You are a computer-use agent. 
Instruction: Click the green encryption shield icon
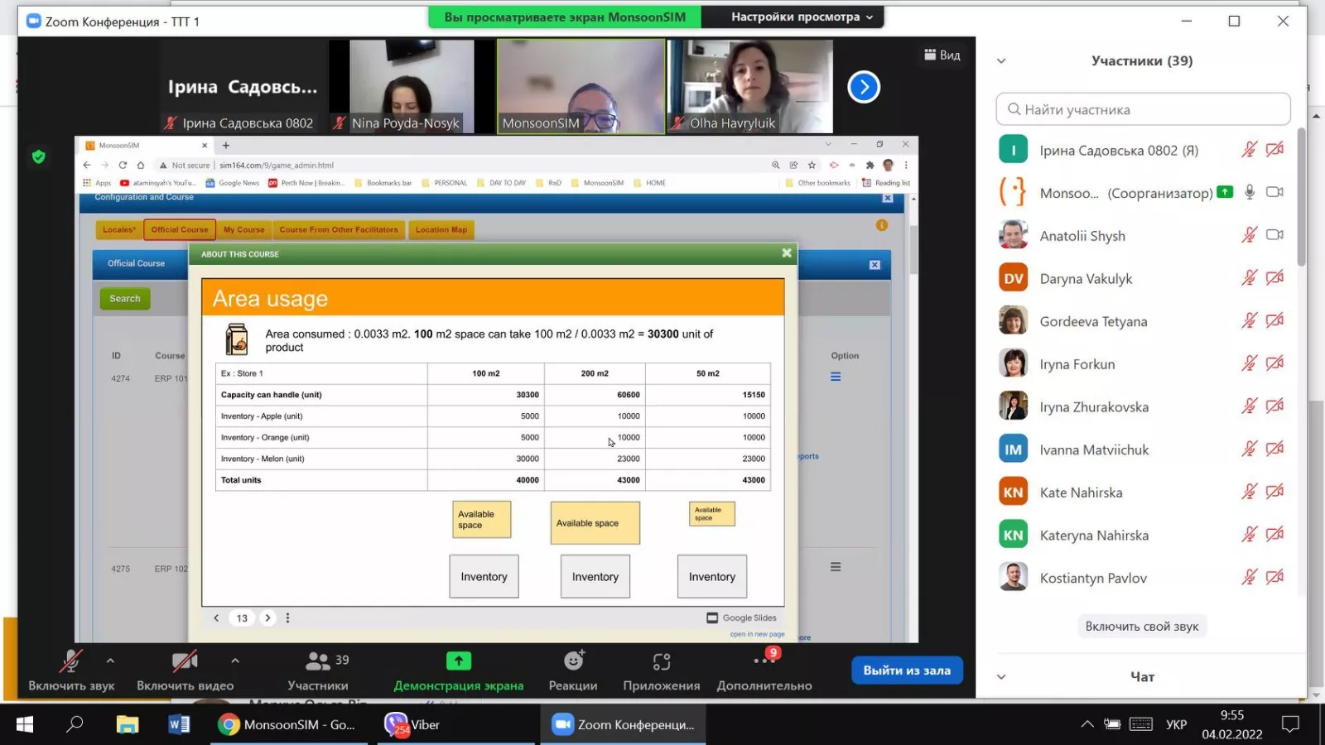tap(38, 156)
